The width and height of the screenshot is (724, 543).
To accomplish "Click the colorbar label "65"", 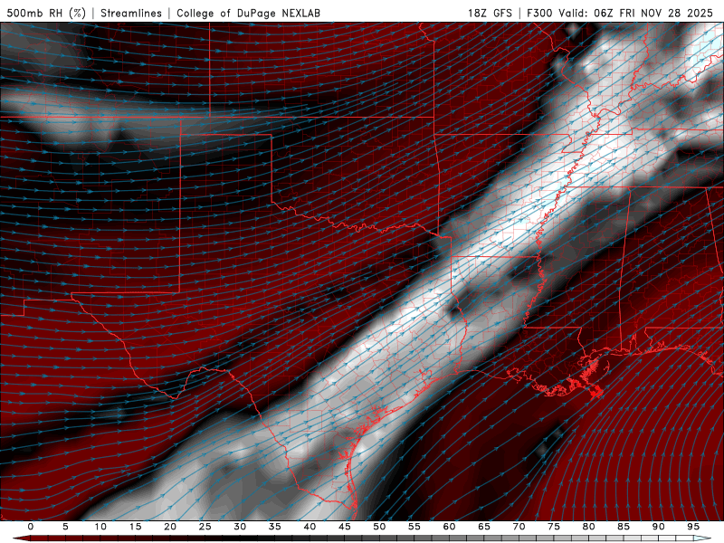I will (484, 527).
